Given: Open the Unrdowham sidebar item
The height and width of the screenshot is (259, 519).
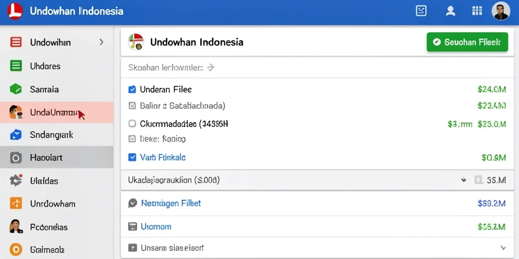Looking at the screenshot, I should click(57, 203).
